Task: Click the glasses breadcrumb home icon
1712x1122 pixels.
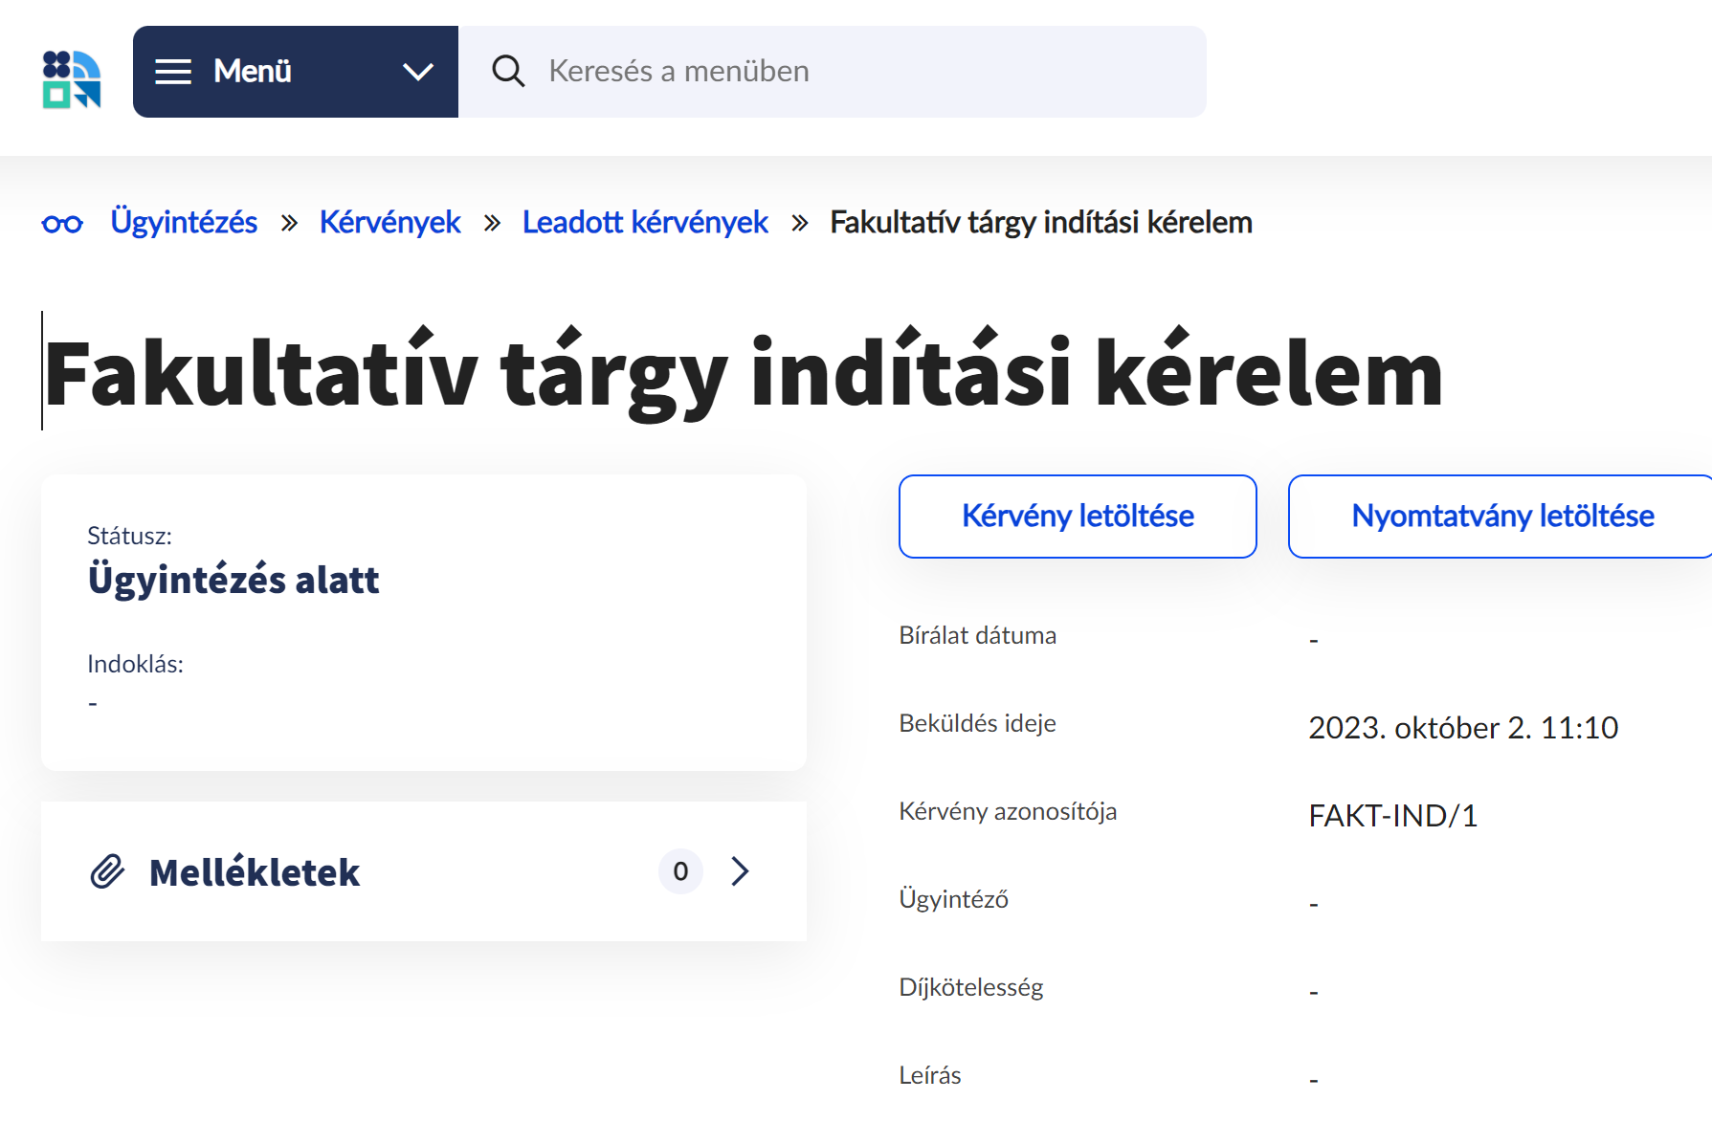Action: tap(62, 222)
